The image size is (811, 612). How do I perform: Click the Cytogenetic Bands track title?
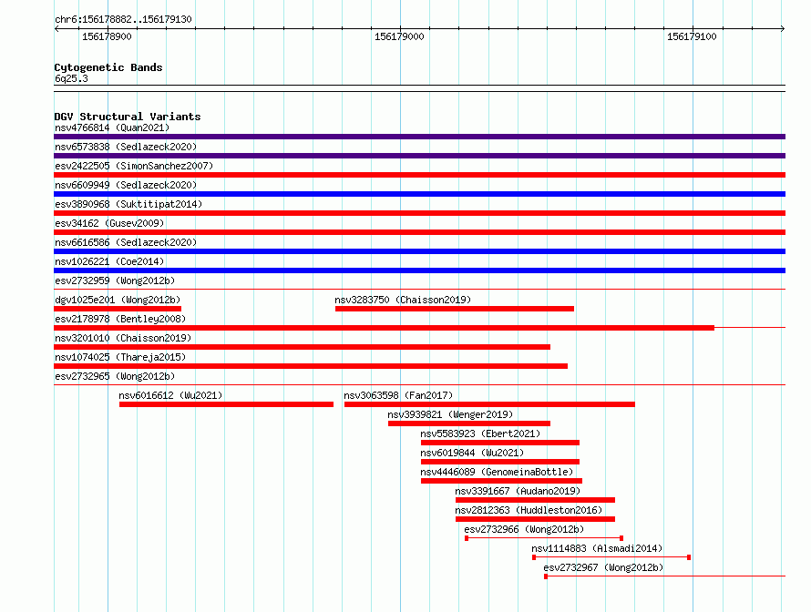tap(108, 67)
